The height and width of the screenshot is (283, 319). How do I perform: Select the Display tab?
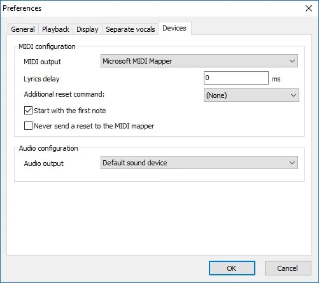point(87,29)
